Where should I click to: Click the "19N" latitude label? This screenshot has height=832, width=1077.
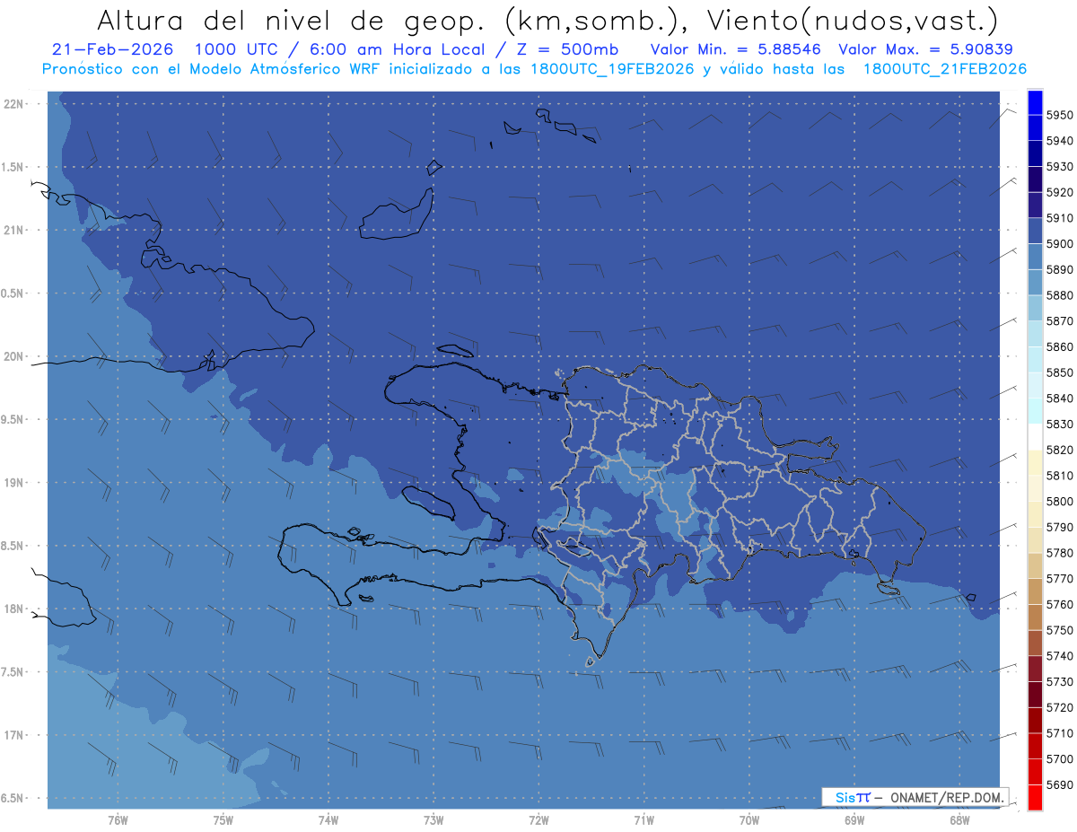[14, 483]
